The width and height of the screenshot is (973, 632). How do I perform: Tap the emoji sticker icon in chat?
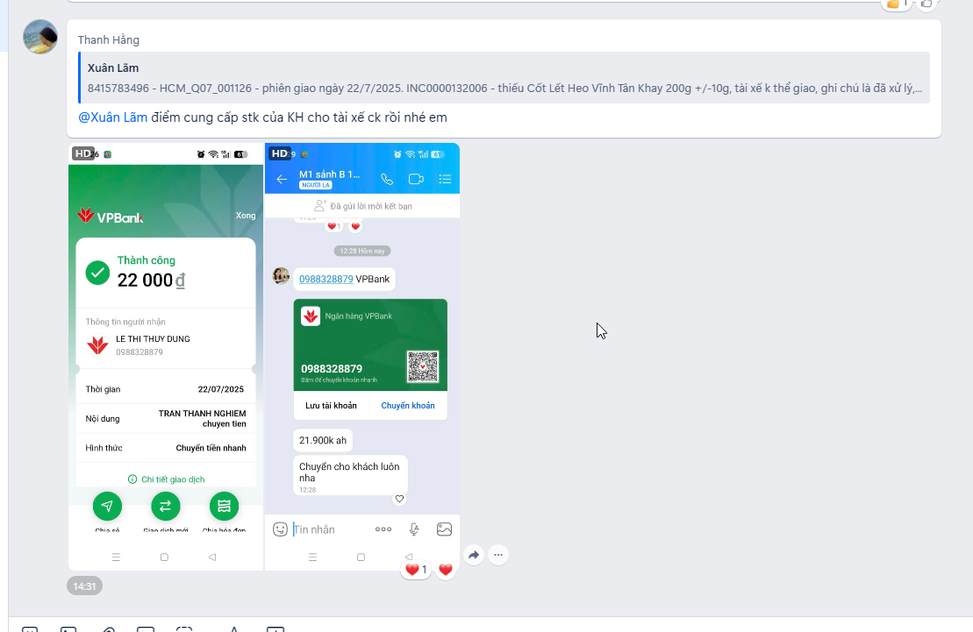coord(280,529)
